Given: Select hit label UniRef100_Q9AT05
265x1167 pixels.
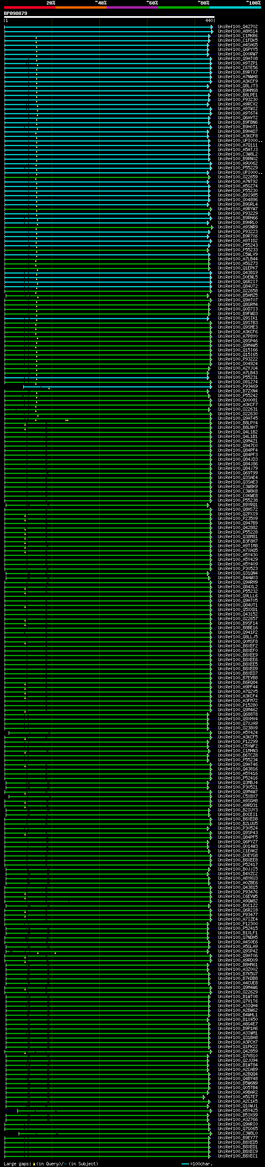Looking at the screenshot, I should pyautogui.click(x=238, y=600).
